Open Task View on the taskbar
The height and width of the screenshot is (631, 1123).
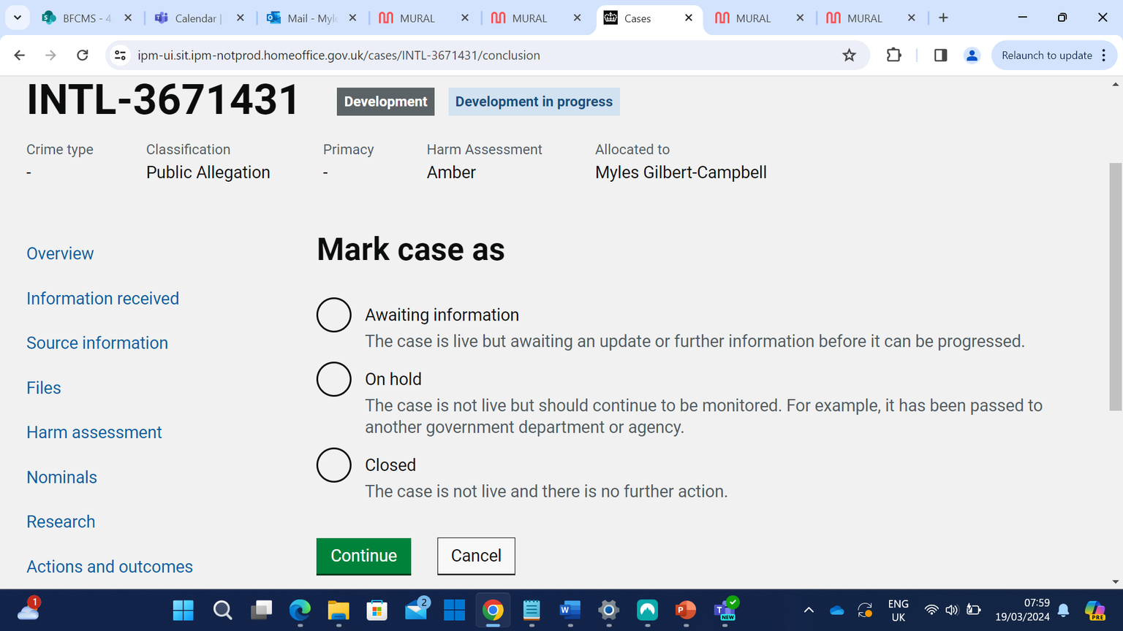[261, 610]
